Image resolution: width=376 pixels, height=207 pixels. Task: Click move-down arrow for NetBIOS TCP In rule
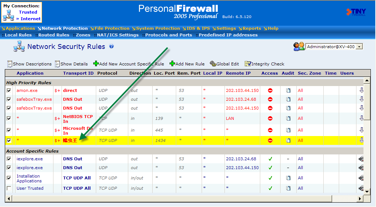coord(361,118)
